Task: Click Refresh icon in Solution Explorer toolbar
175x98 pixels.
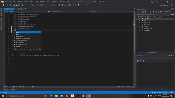Action: [156, 12]
